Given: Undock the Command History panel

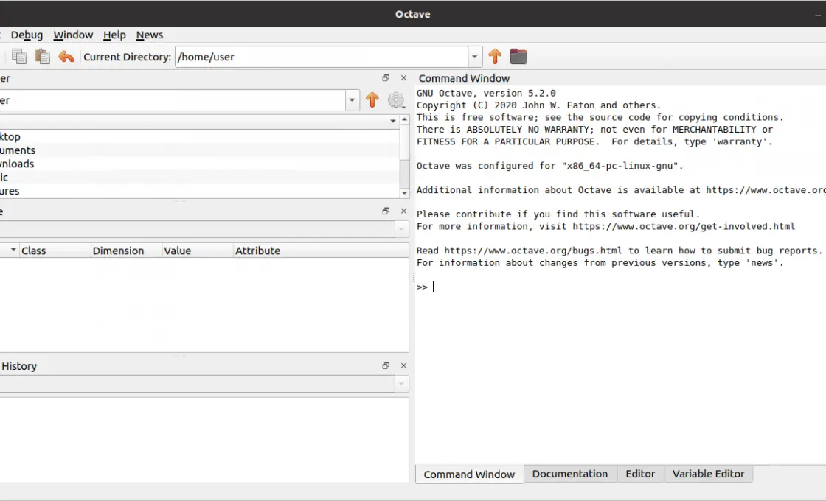Looking at the screenshot, I should coord(385,365).
